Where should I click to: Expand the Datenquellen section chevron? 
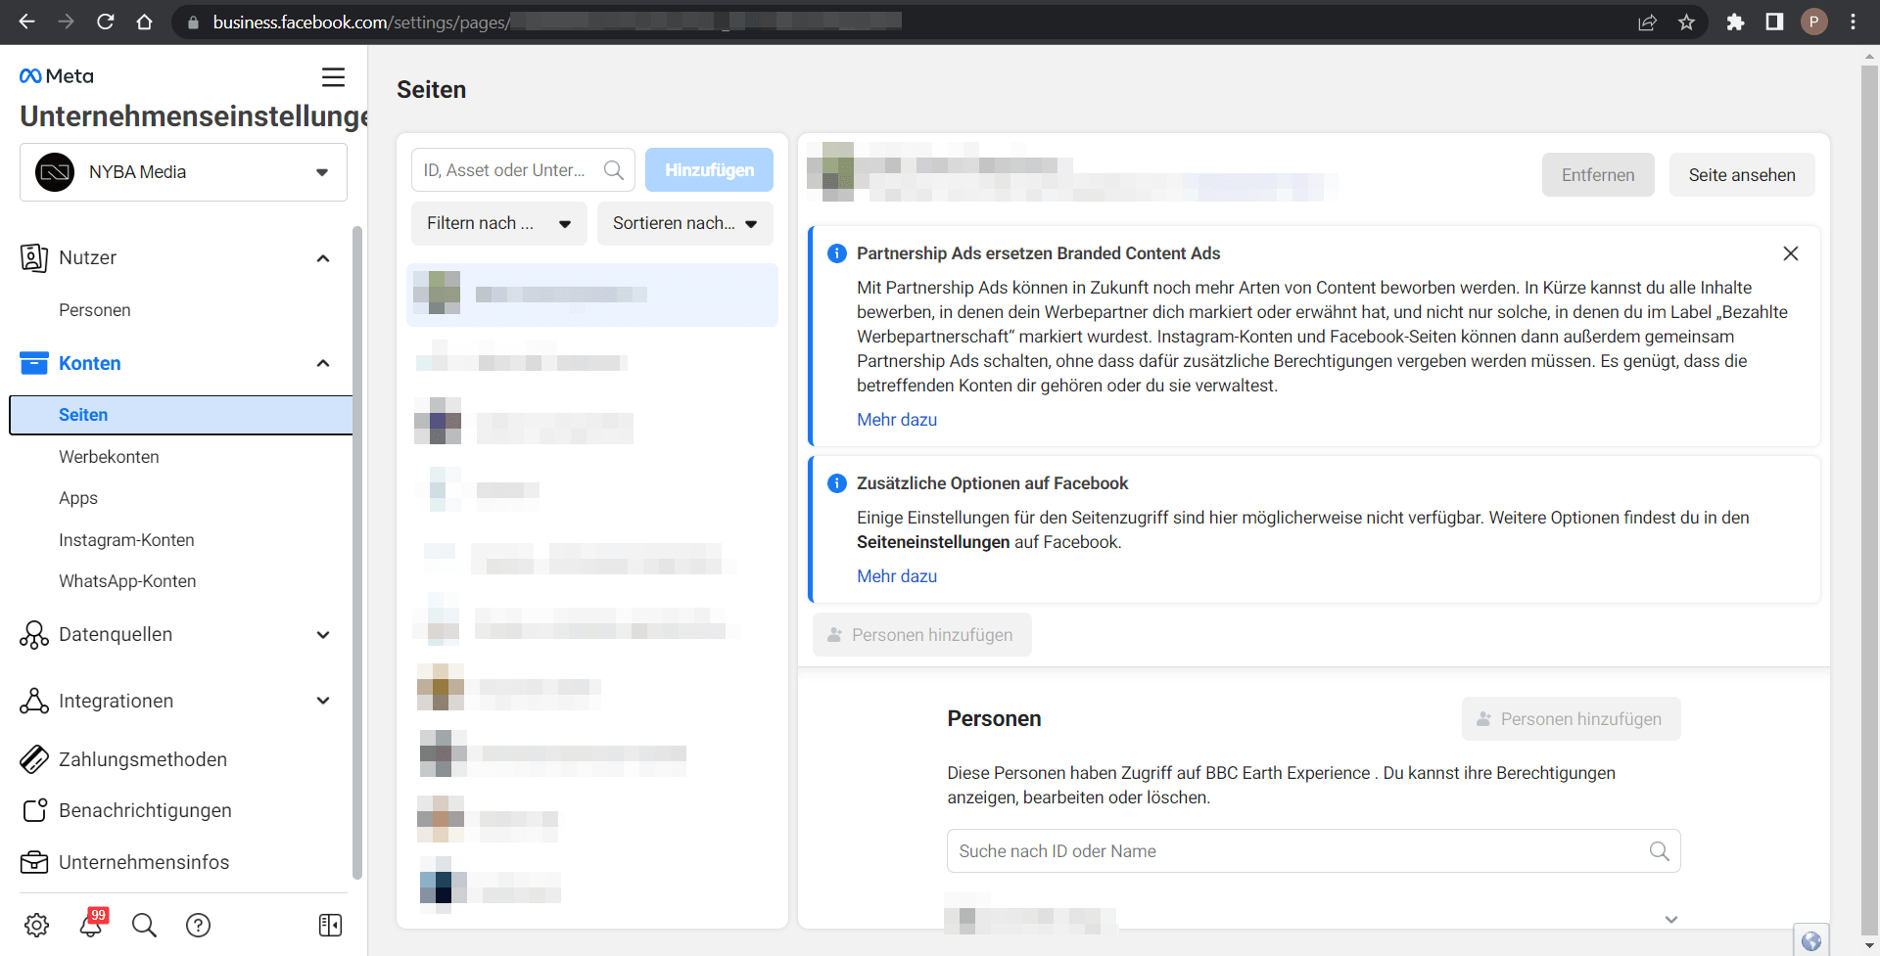323,635
